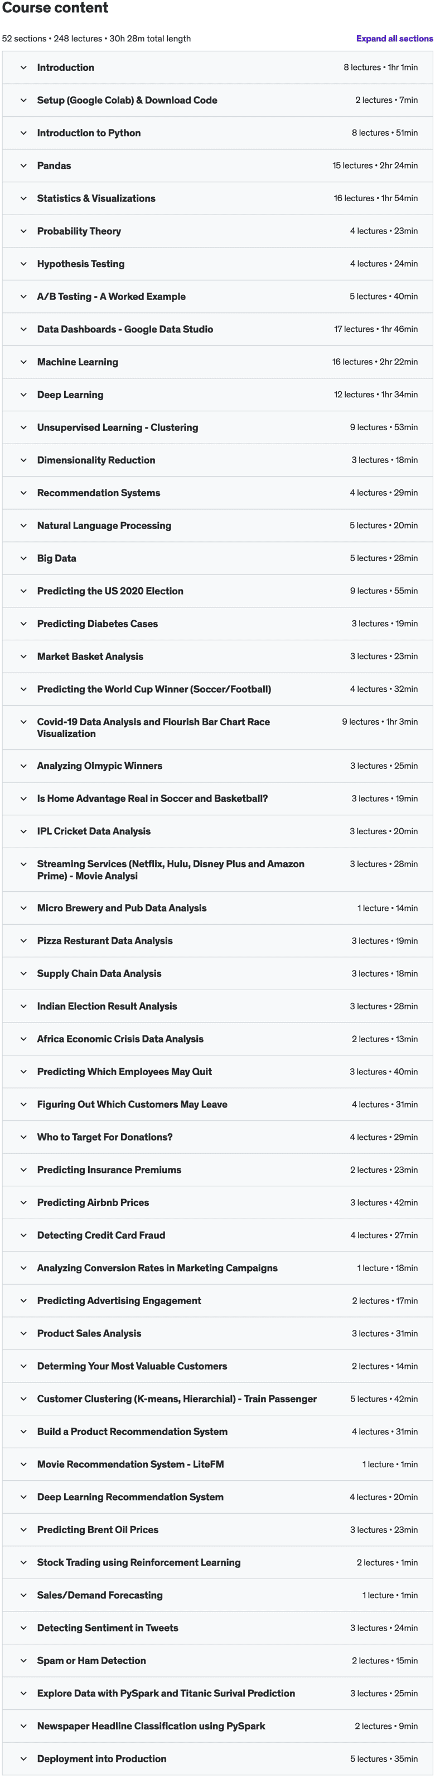Image resolution: width=435 pixels, height=1778 pixels.
Task: Open the Statistics & Visualizations section title
Action: tap(96, 198)
